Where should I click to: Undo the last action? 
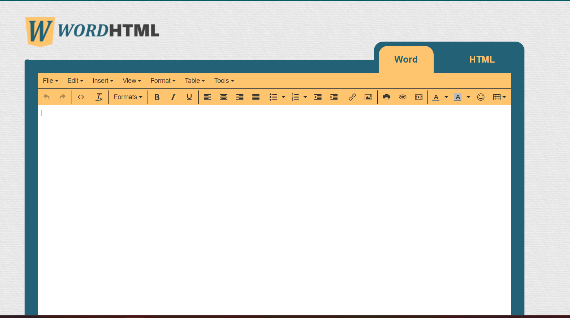[x=46, y=97]
